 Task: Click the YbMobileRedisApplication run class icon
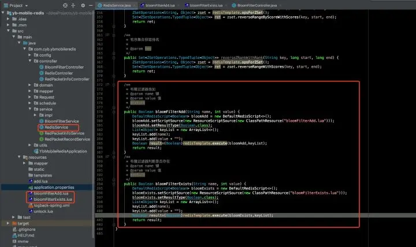coord(36,151)
